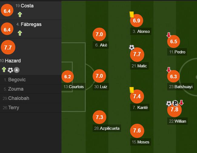This screenshot has width=197, height=153.
Task: Click the goal ball icon above Willian
Action: (169, 103)
